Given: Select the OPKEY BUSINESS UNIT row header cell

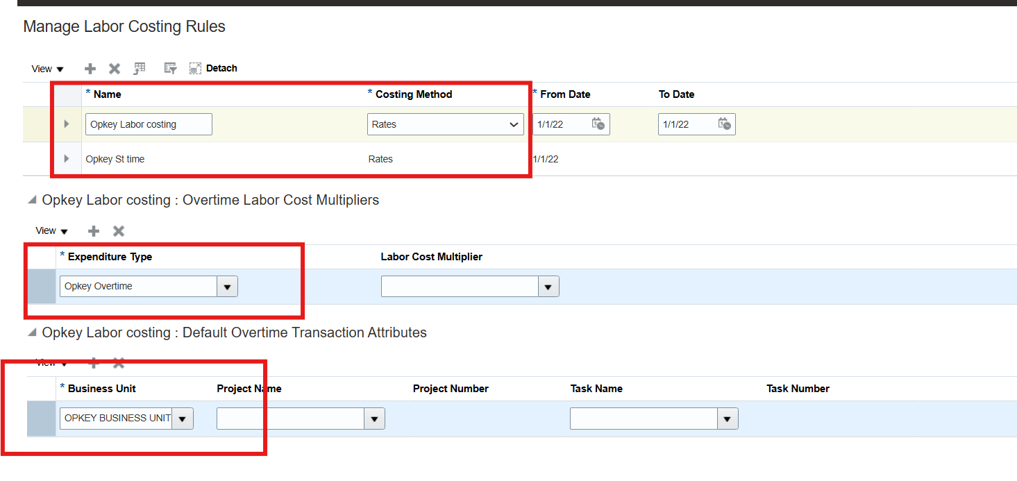Looking at the screenshot, I should coord(42,419).
